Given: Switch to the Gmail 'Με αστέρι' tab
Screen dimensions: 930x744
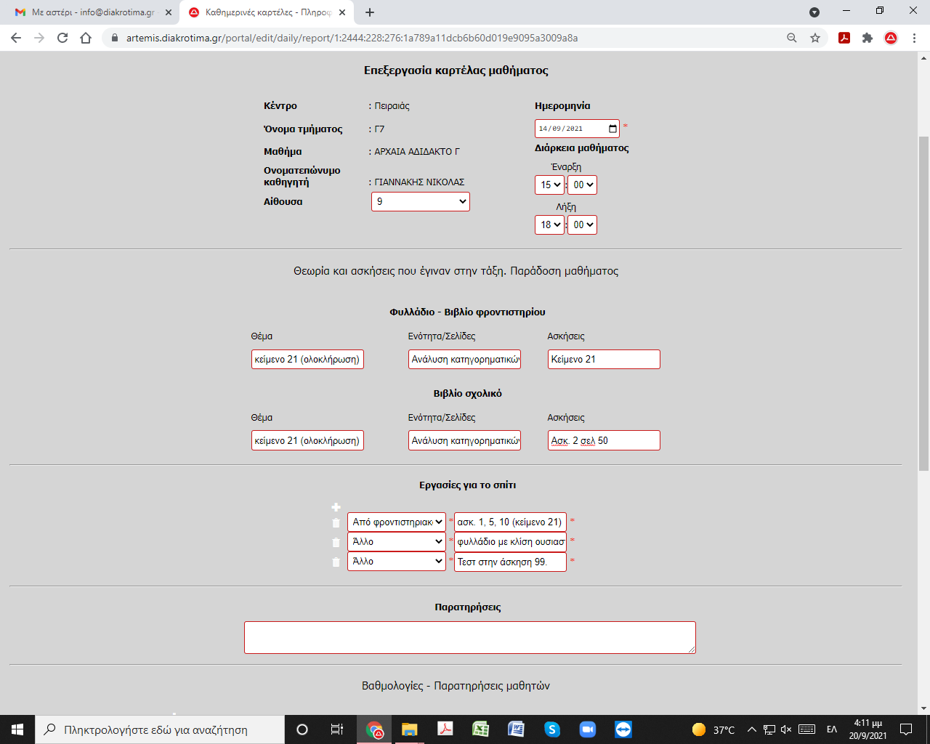Looking at the screenshot, I should tap(86, 12).
